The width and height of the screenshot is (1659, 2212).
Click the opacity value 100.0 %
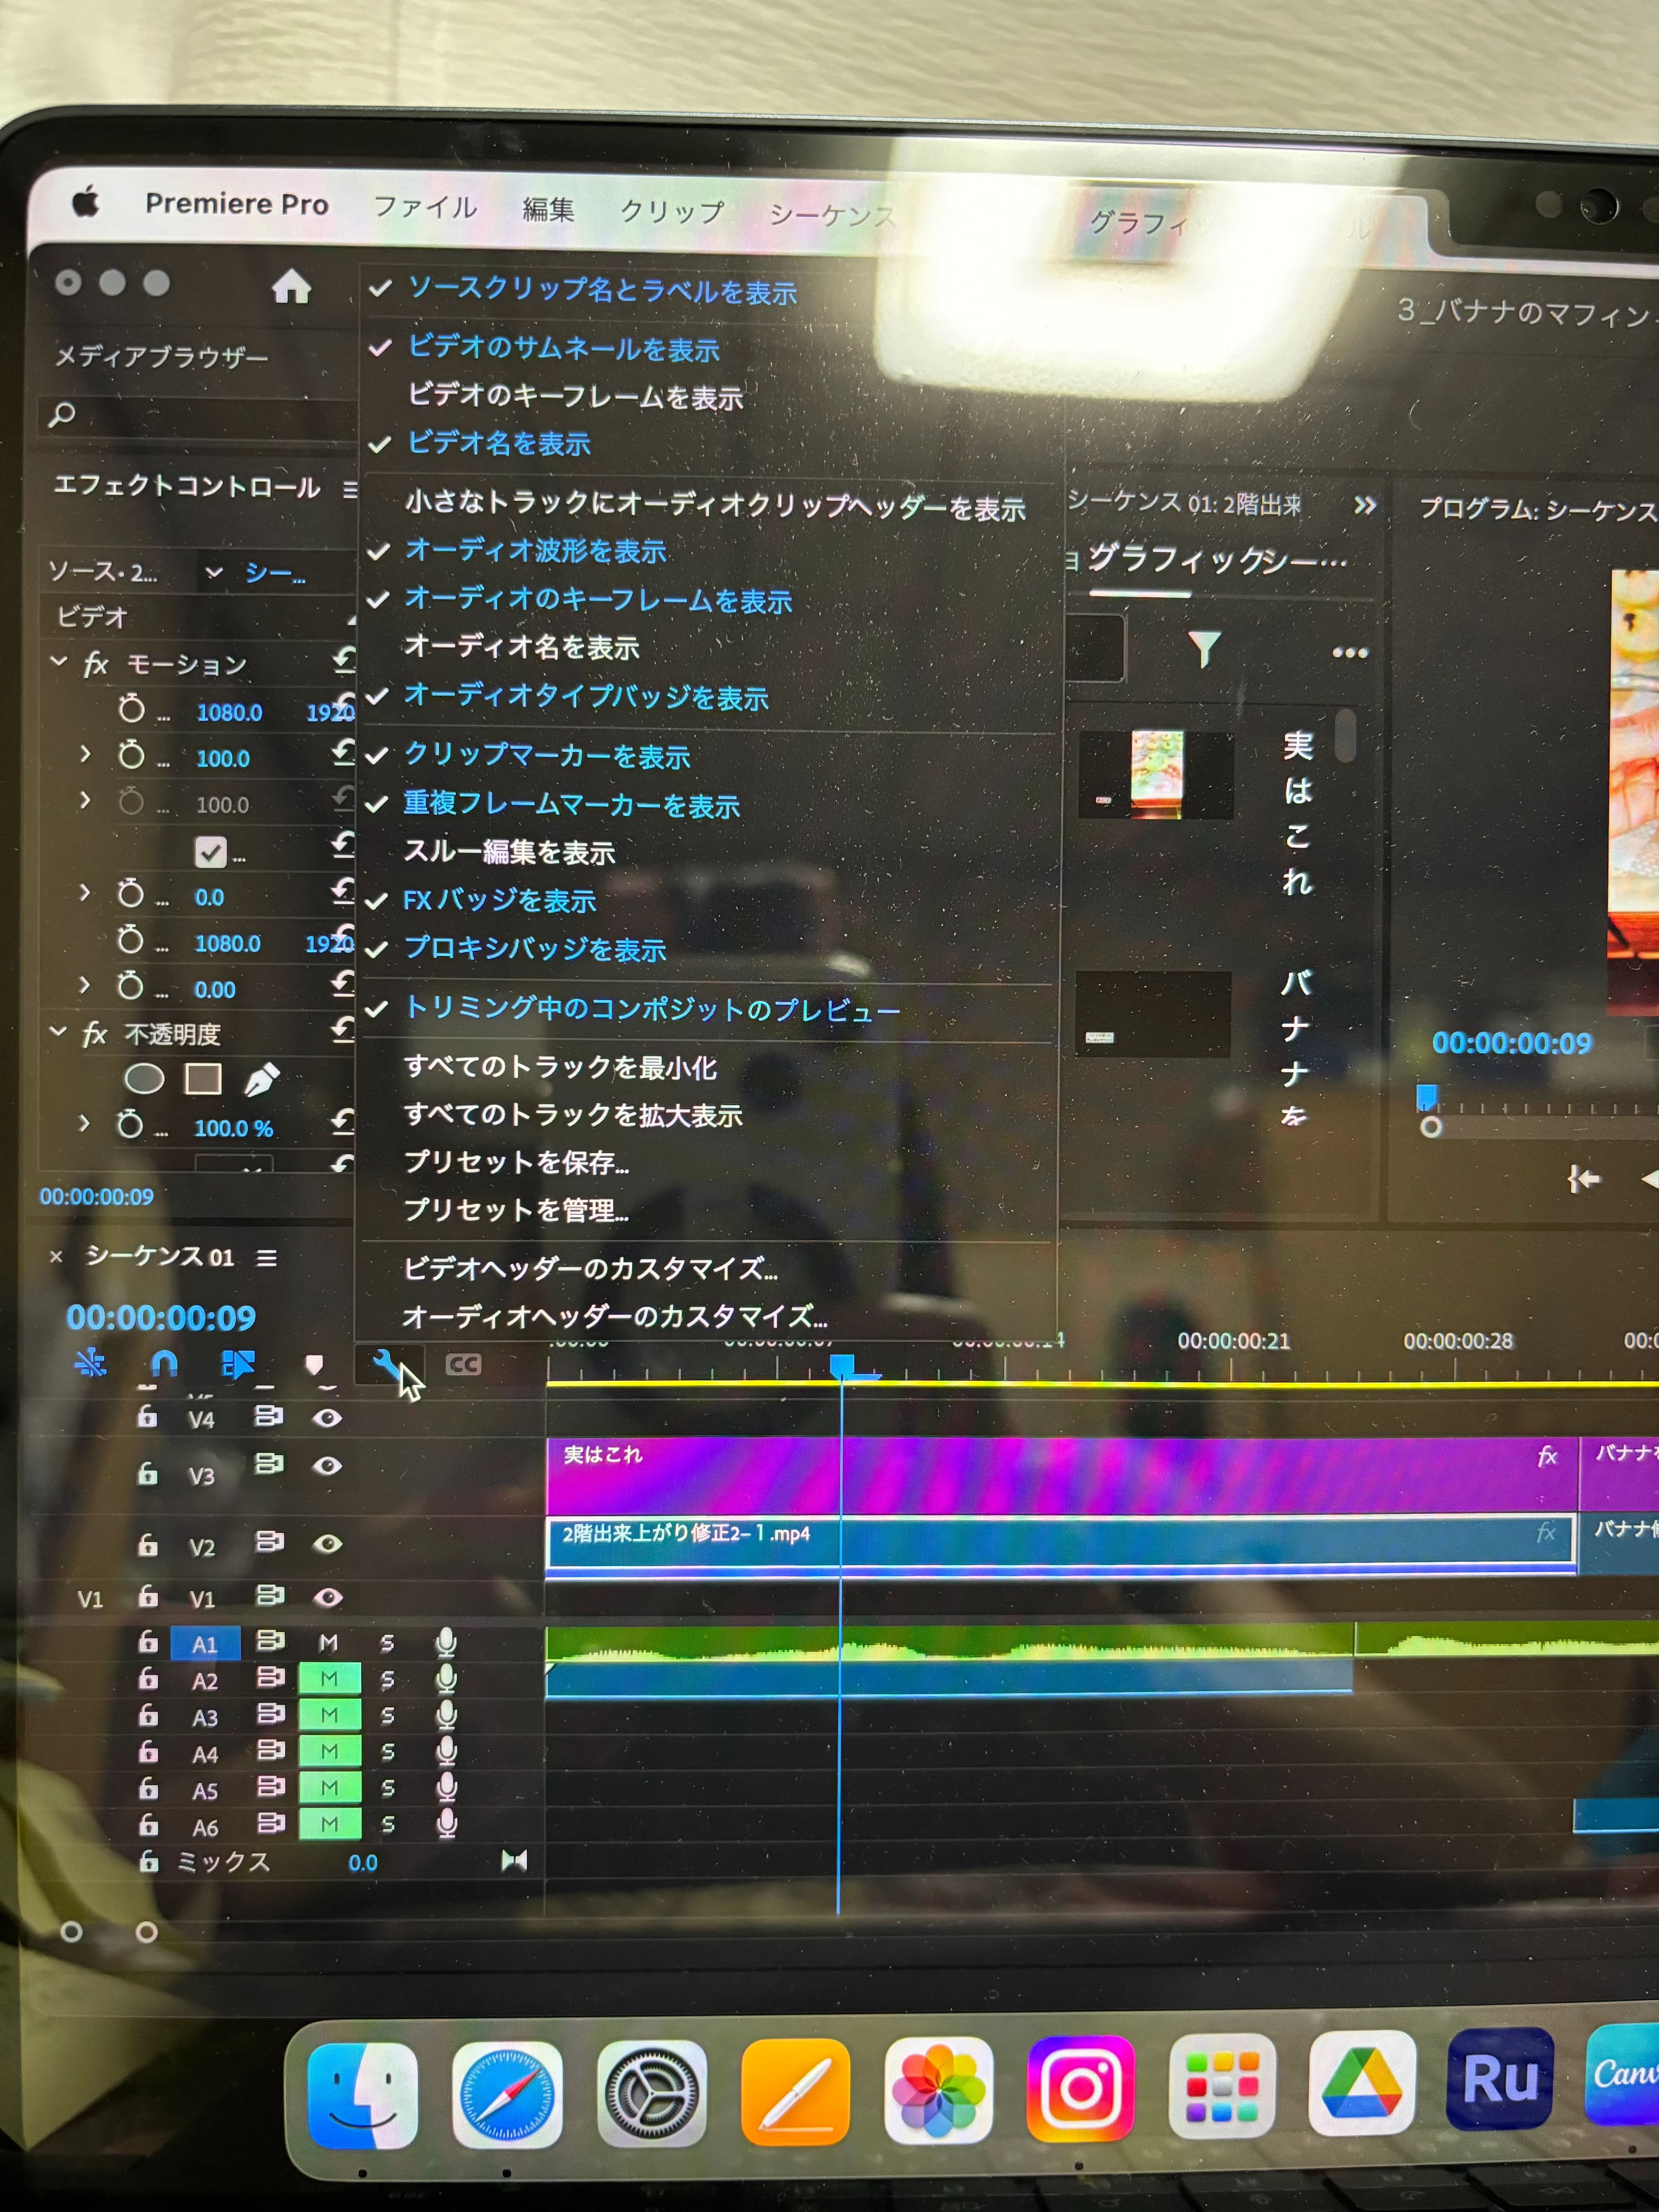233,1128
